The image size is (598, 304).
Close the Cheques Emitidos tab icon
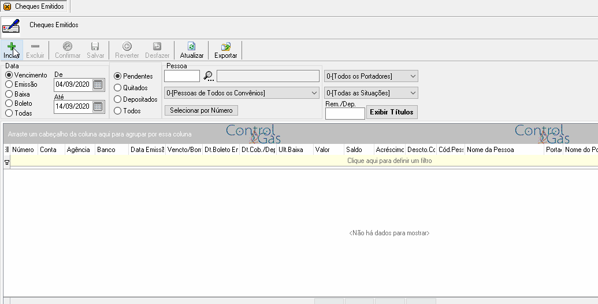tap(8, 6)
